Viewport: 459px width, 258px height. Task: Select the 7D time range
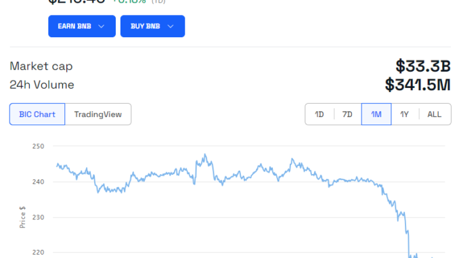pos(347,114)
